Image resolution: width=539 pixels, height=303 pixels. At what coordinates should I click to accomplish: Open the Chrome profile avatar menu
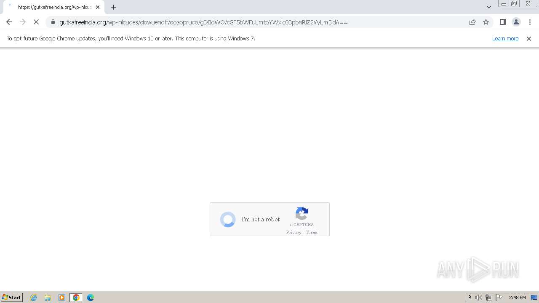(x=516, y=22)
